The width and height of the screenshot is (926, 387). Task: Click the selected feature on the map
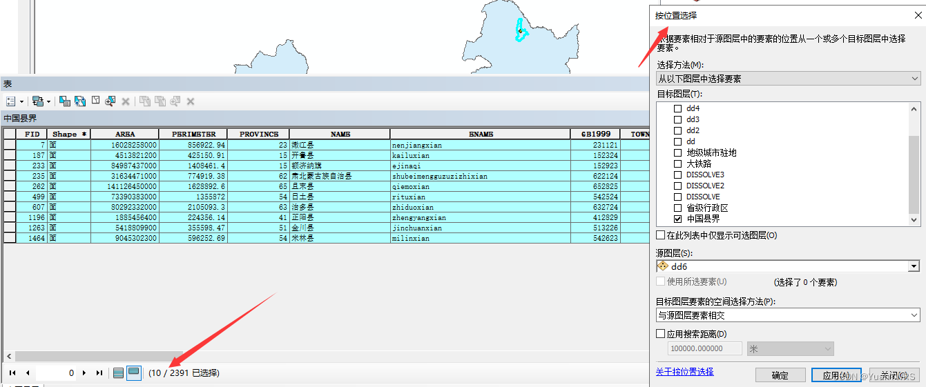click(x=521, y=30)
